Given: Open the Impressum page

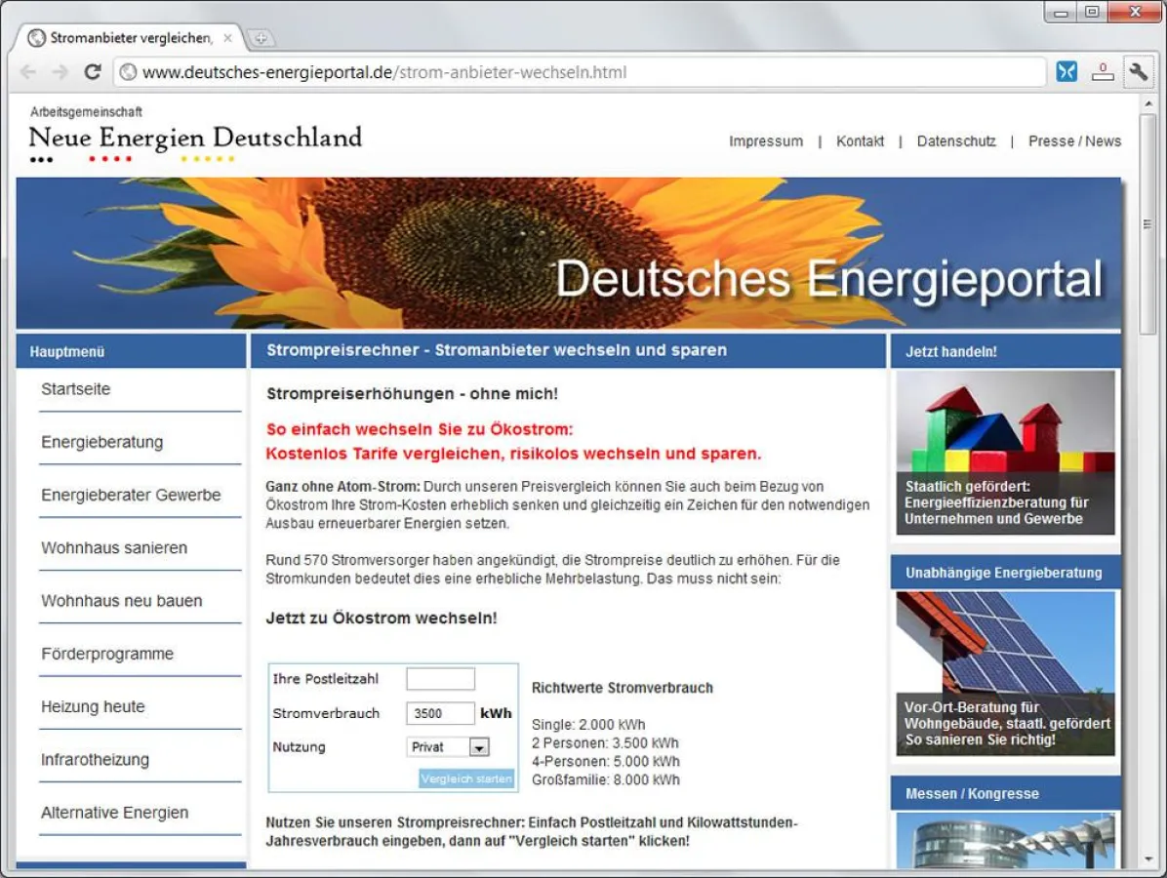Looking at the screenshot, I should pyautogui.click(x=766, y=140).
